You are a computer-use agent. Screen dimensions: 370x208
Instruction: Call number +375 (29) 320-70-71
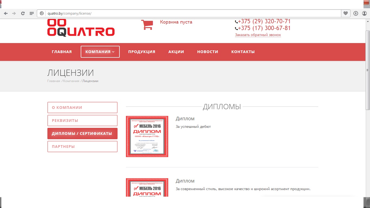click(264, 21)
